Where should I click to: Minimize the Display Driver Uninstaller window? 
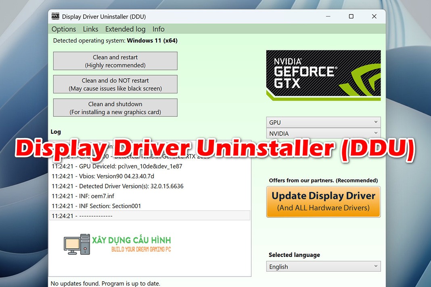coord(328,17)
